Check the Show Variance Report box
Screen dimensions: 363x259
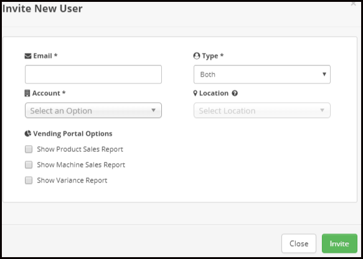click(29, 181)
